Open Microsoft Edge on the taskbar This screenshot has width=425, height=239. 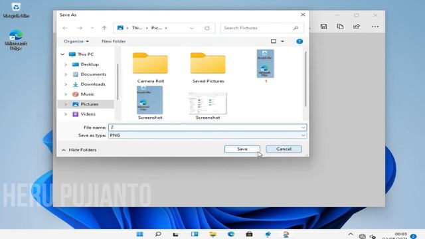coord(231,234)
